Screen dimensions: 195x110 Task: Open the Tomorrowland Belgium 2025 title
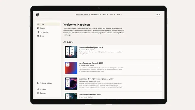pos(91,48)
